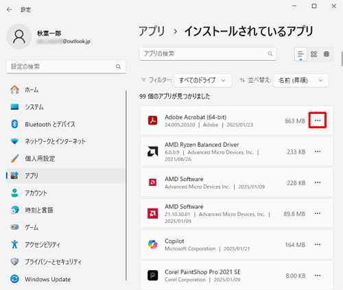Image resolution: width=343 pixels, height=290 pixels.
Task: Select アプリ in the sidebar
Action: click(66, 176)
